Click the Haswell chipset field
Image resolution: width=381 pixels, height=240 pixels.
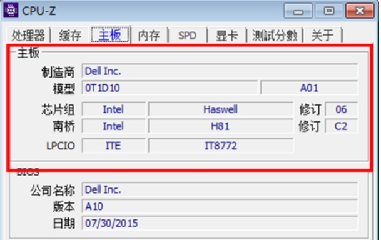click(221, 109)
